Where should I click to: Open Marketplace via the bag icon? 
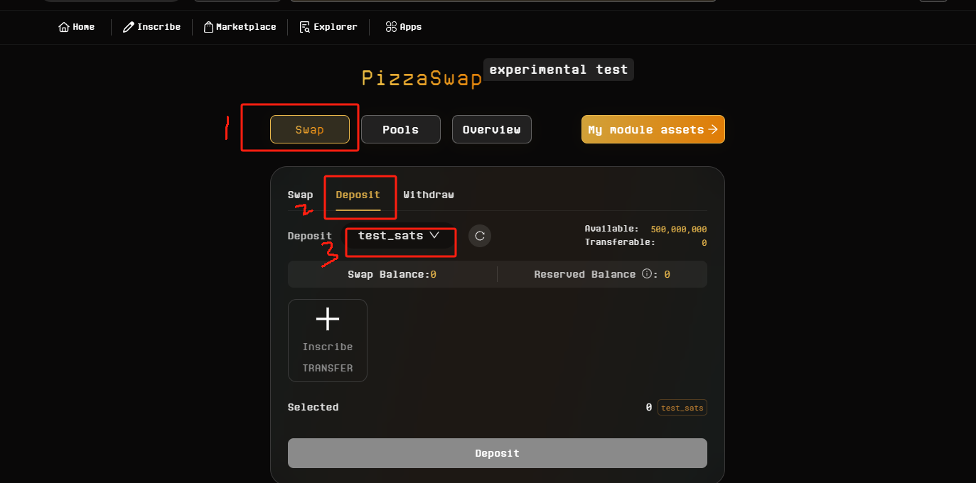[209, 27]
